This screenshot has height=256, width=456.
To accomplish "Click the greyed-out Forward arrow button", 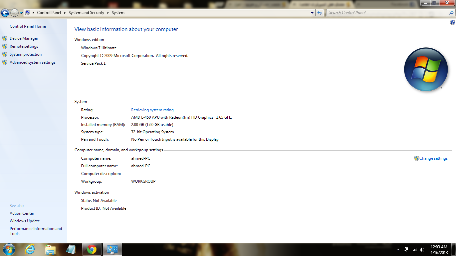I will point(14,13).
